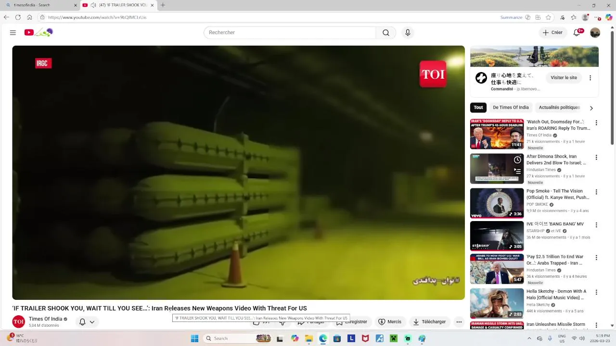Open thumbnail of Iran's Doomsday Reply video

(x=497, y=134)
